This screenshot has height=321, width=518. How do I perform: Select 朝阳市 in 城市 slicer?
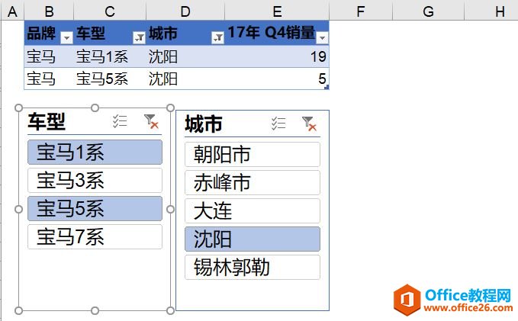pyautogui.click(x=253, y=154)
